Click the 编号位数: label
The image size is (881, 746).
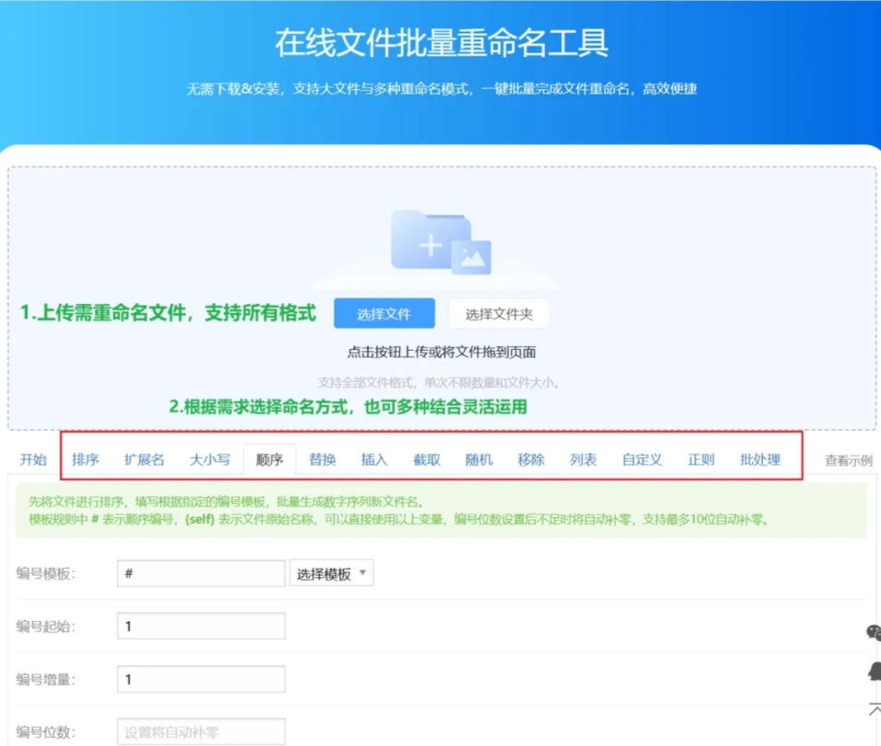click(x=45, y=732)
